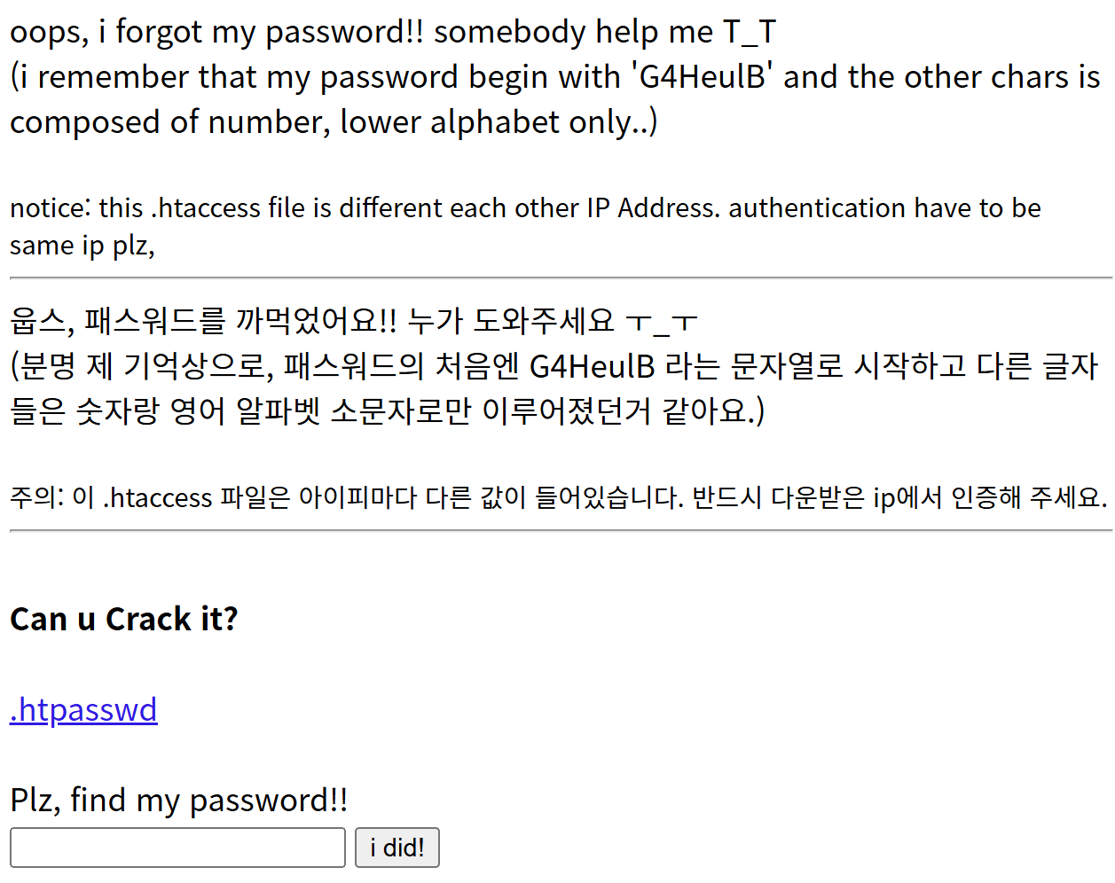Click the Korean word '주의:'

36,497
